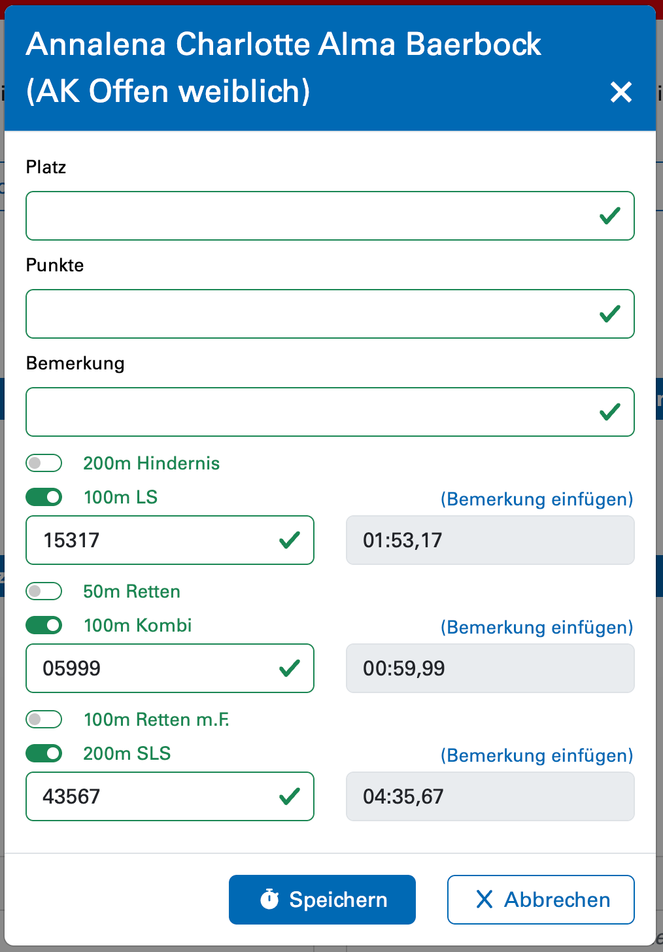Close the dialog with the X icon
The image size is (663, 952).
point(620,92)
